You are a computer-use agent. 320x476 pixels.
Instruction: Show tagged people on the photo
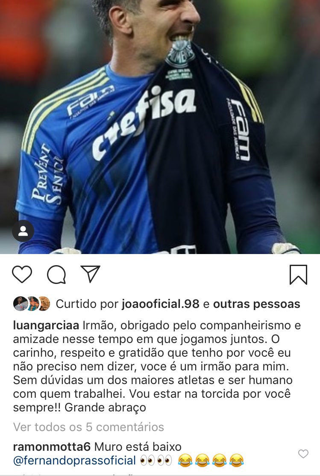(23, 231)
